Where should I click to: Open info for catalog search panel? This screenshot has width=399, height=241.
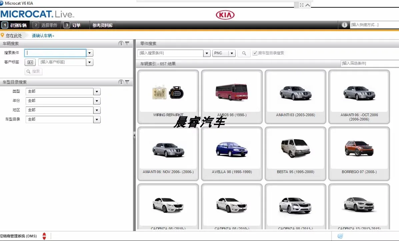(121, 82)
